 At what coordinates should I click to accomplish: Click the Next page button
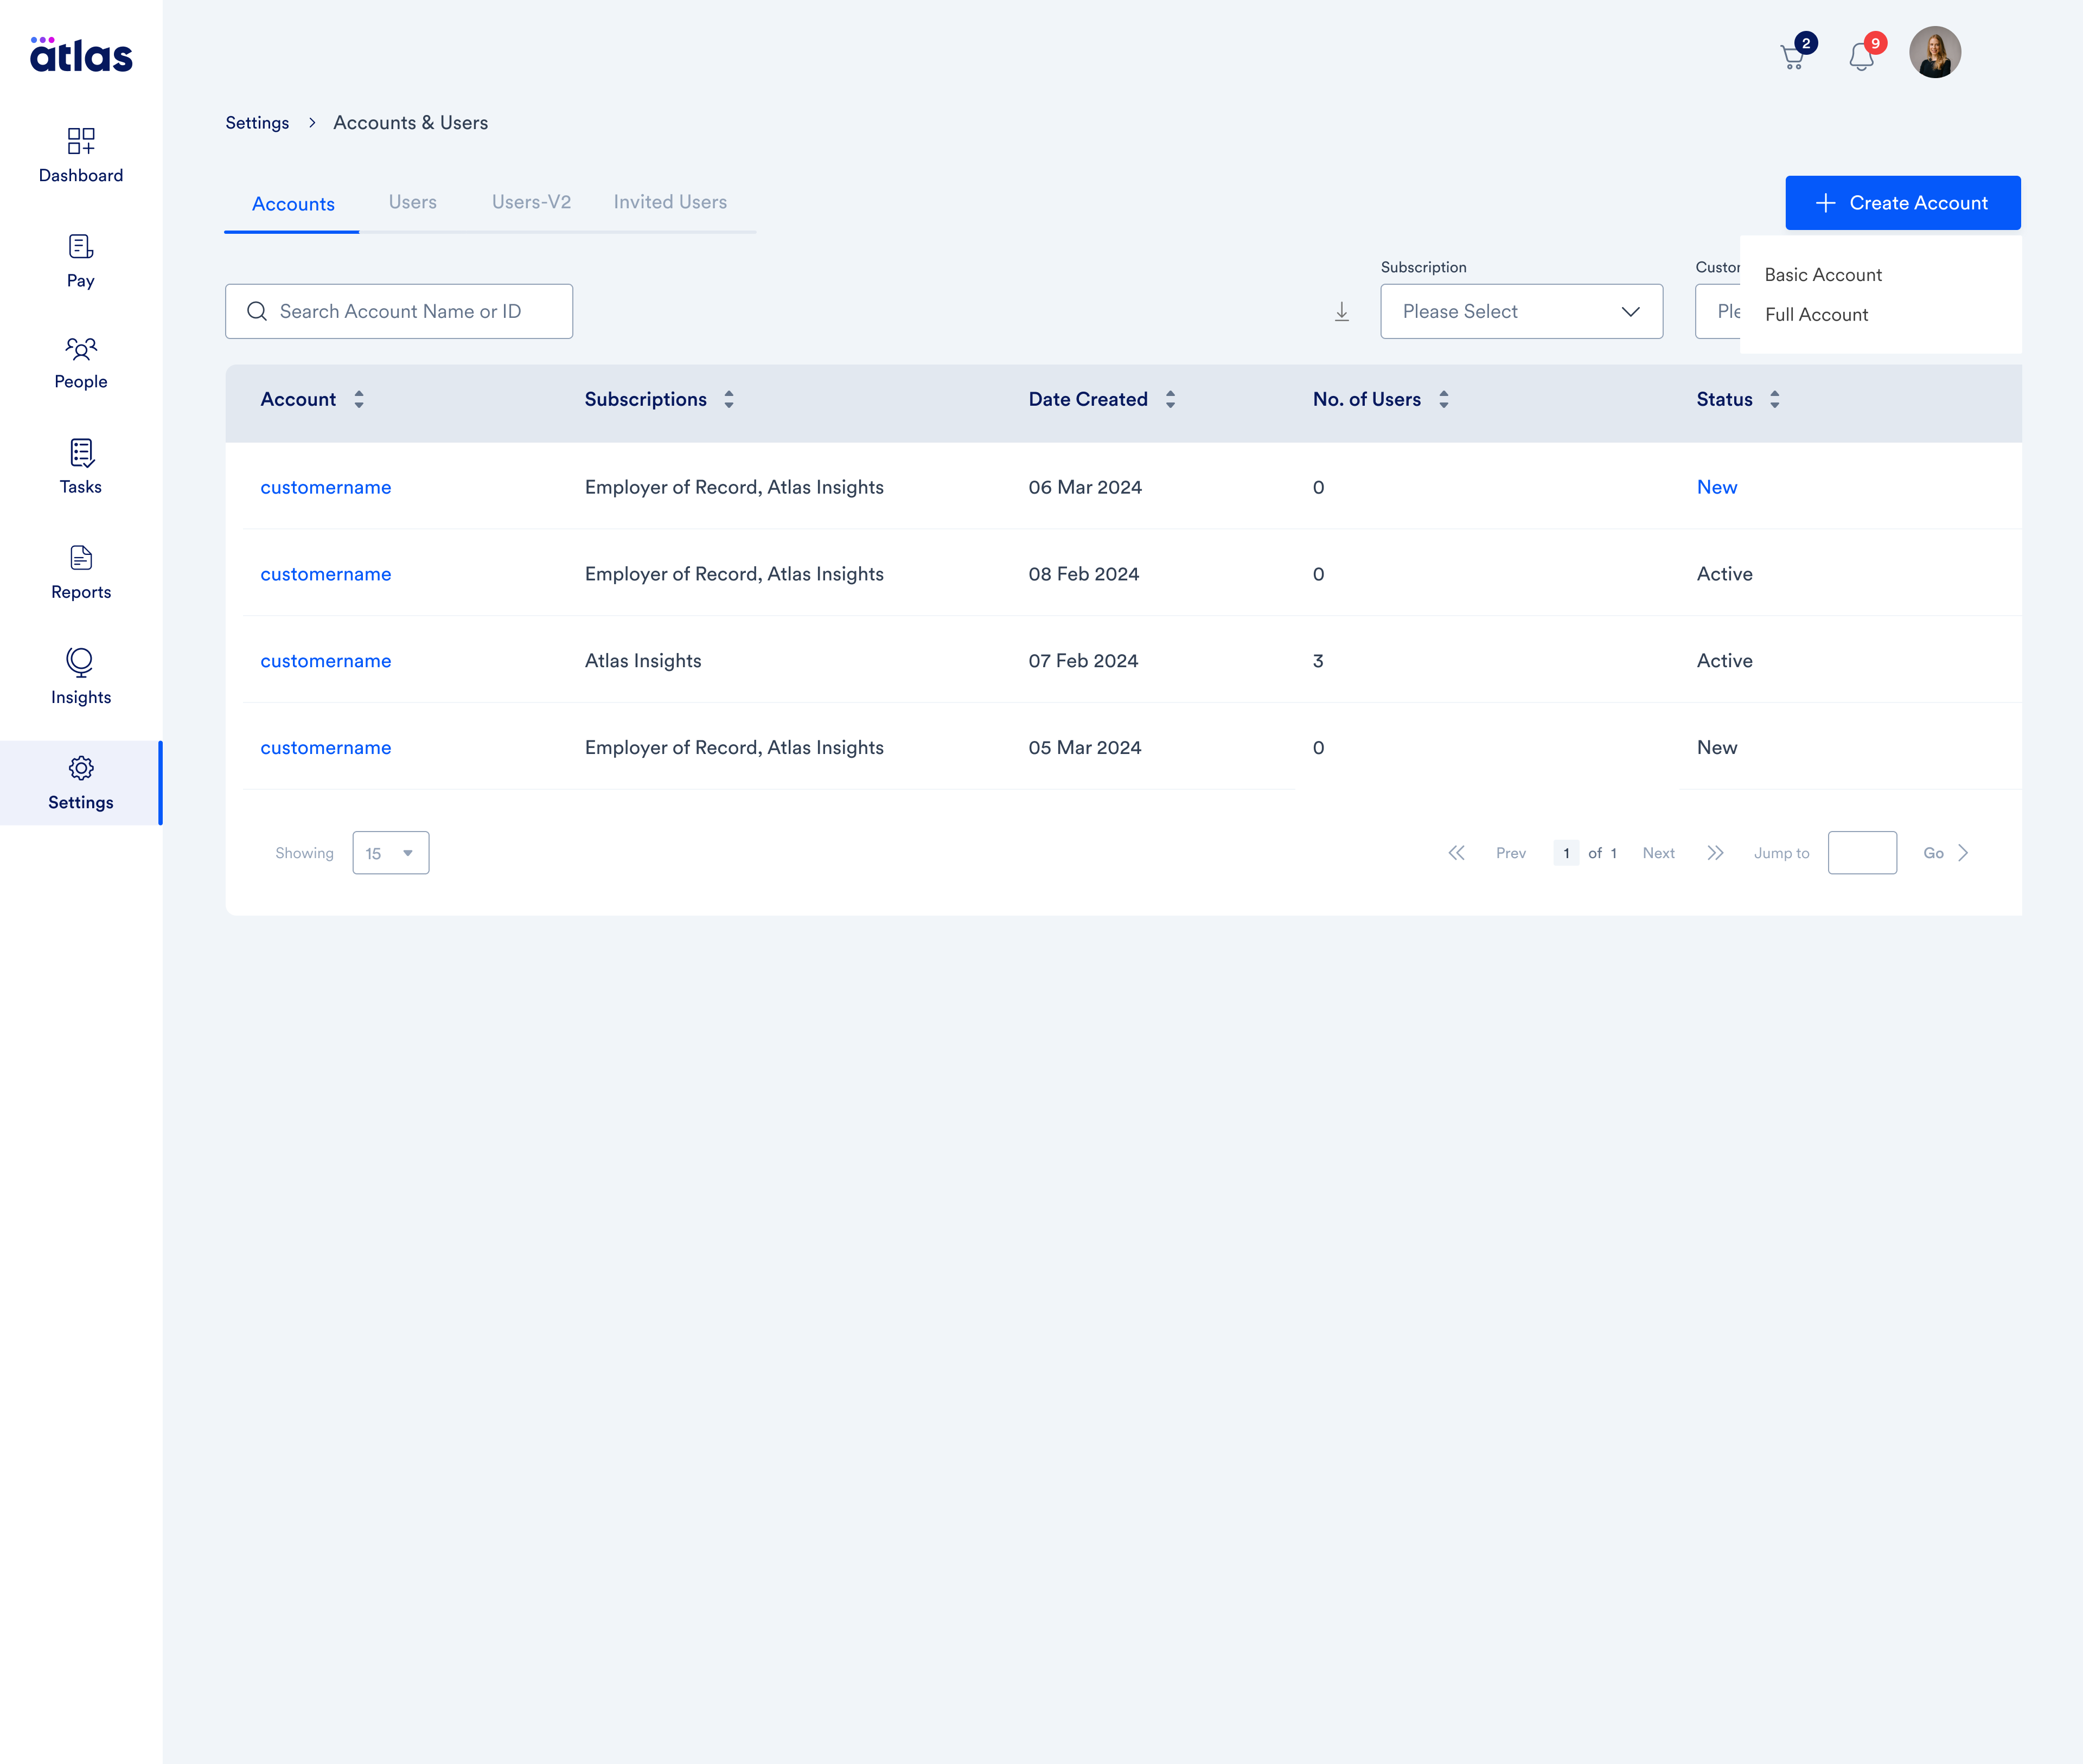[1658, 853]
